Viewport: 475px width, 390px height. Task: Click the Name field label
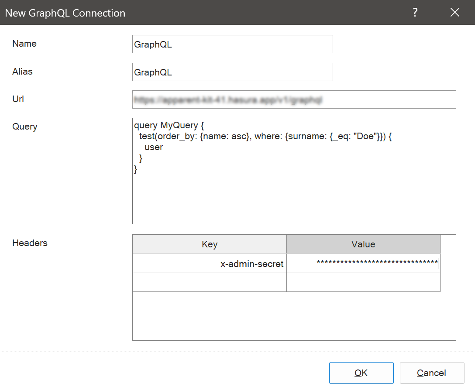click(24, 44)
